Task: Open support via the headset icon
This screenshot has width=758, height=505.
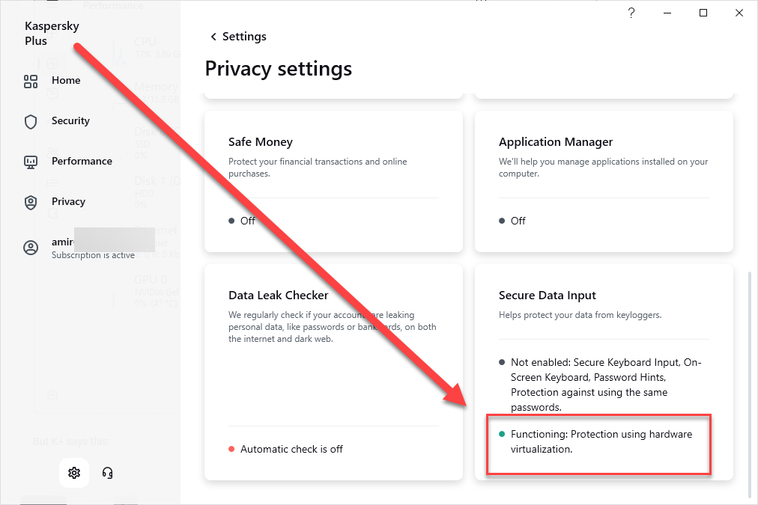Action: (107, 473)
